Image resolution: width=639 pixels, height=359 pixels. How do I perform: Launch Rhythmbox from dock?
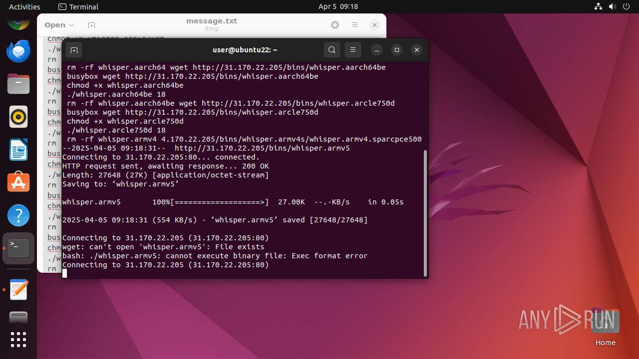pyautogui.click(x=18, y=117)
